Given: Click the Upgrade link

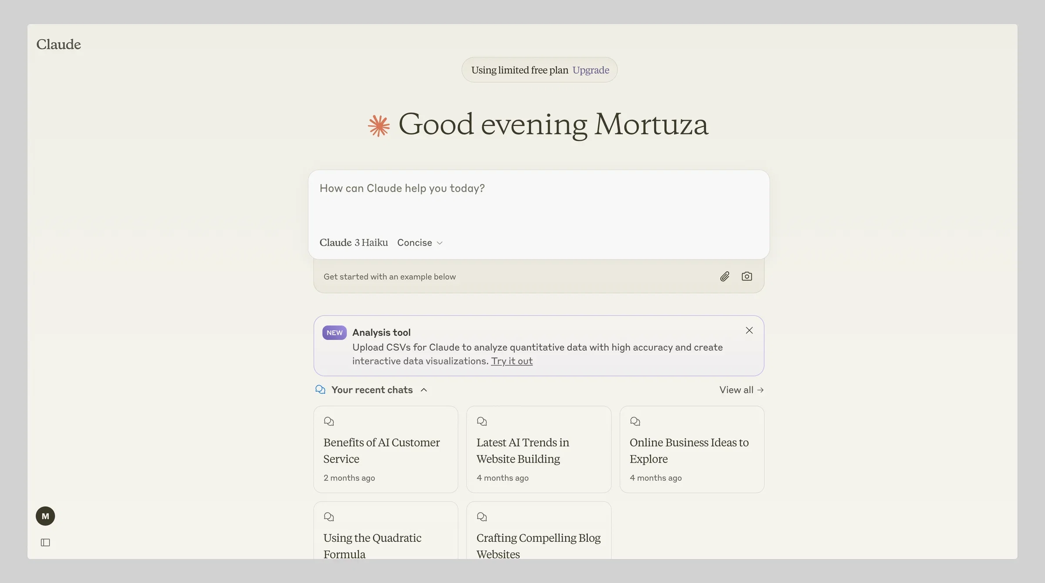Looking at the screenshot, I should (x=591, y=70).
